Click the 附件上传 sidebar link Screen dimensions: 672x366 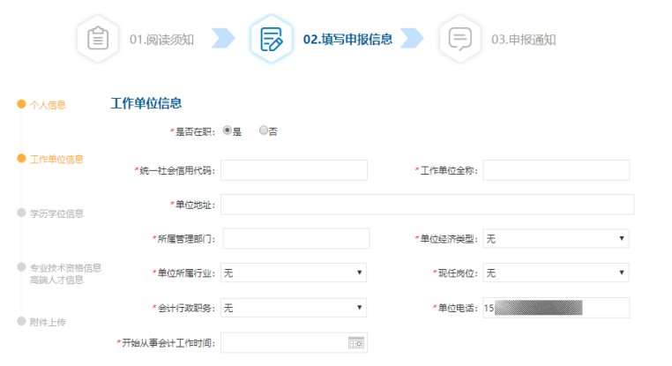48,322
